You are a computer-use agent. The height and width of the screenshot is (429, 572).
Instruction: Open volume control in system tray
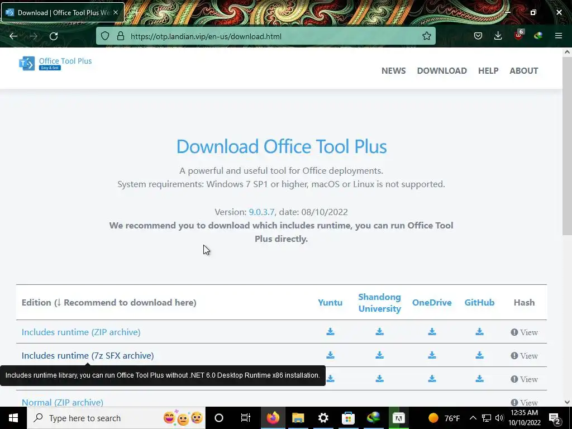(499, 418)
